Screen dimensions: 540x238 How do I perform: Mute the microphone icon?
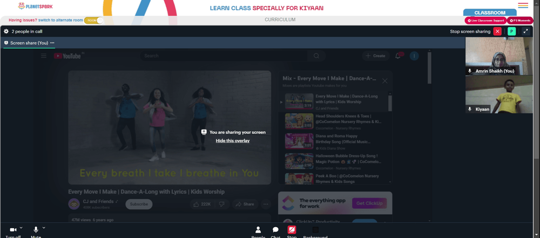pyautogui.click(x=36, y=230)
